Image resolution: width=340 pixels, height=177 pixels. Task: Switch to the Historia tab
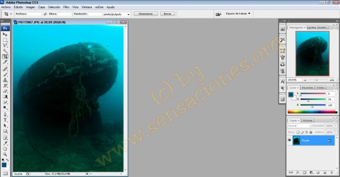pyautogui.click(x=307, y=120)
